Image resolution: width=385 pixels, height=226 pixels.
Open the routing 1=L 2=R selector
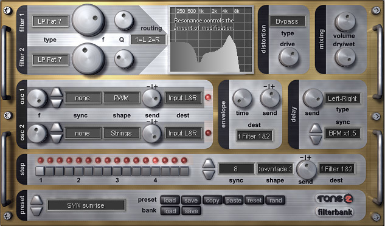pos(148,39)
